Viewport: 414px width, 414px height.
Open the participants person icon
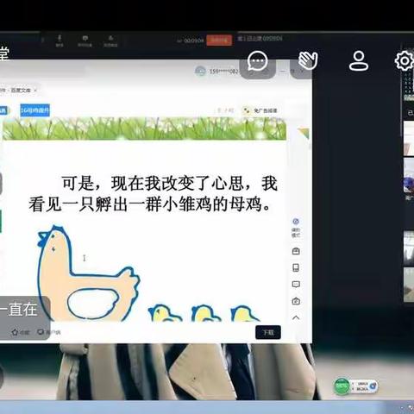(359, 60)
